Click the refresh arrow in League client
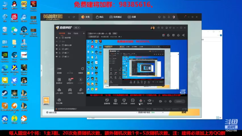This screenshot has height=136, width=242. coord(74,17)
